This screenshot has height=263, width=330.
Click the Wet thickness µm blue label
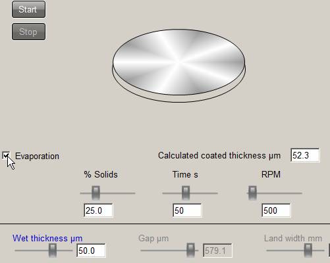(47, 238)
